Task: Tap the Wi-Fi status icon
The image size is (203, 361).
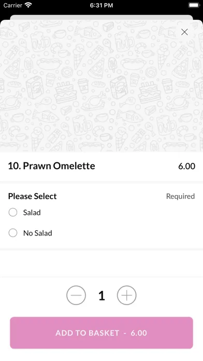Action: 28,5
